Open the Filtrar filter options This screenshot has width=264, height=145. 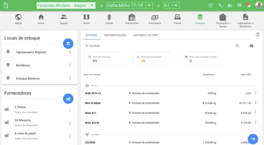click(x=92, y=46)
